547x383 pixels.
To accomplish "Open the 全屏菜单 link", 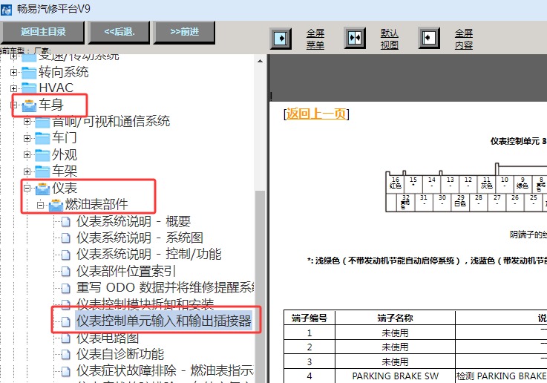I will pos(315,39).
